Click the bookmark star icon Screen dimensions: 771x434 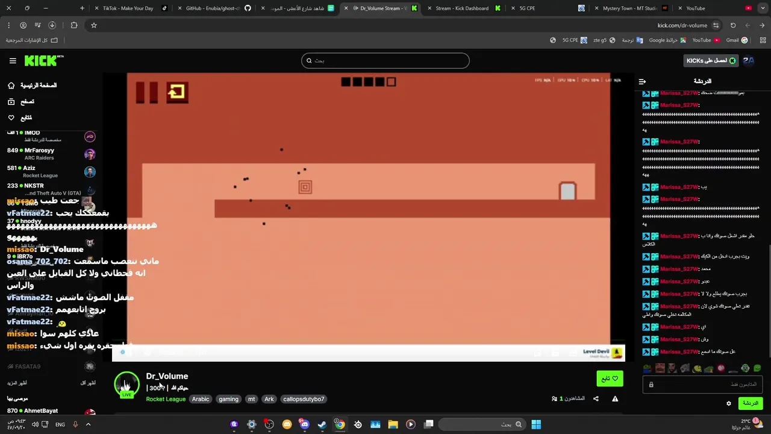click(x=94, y=25)
